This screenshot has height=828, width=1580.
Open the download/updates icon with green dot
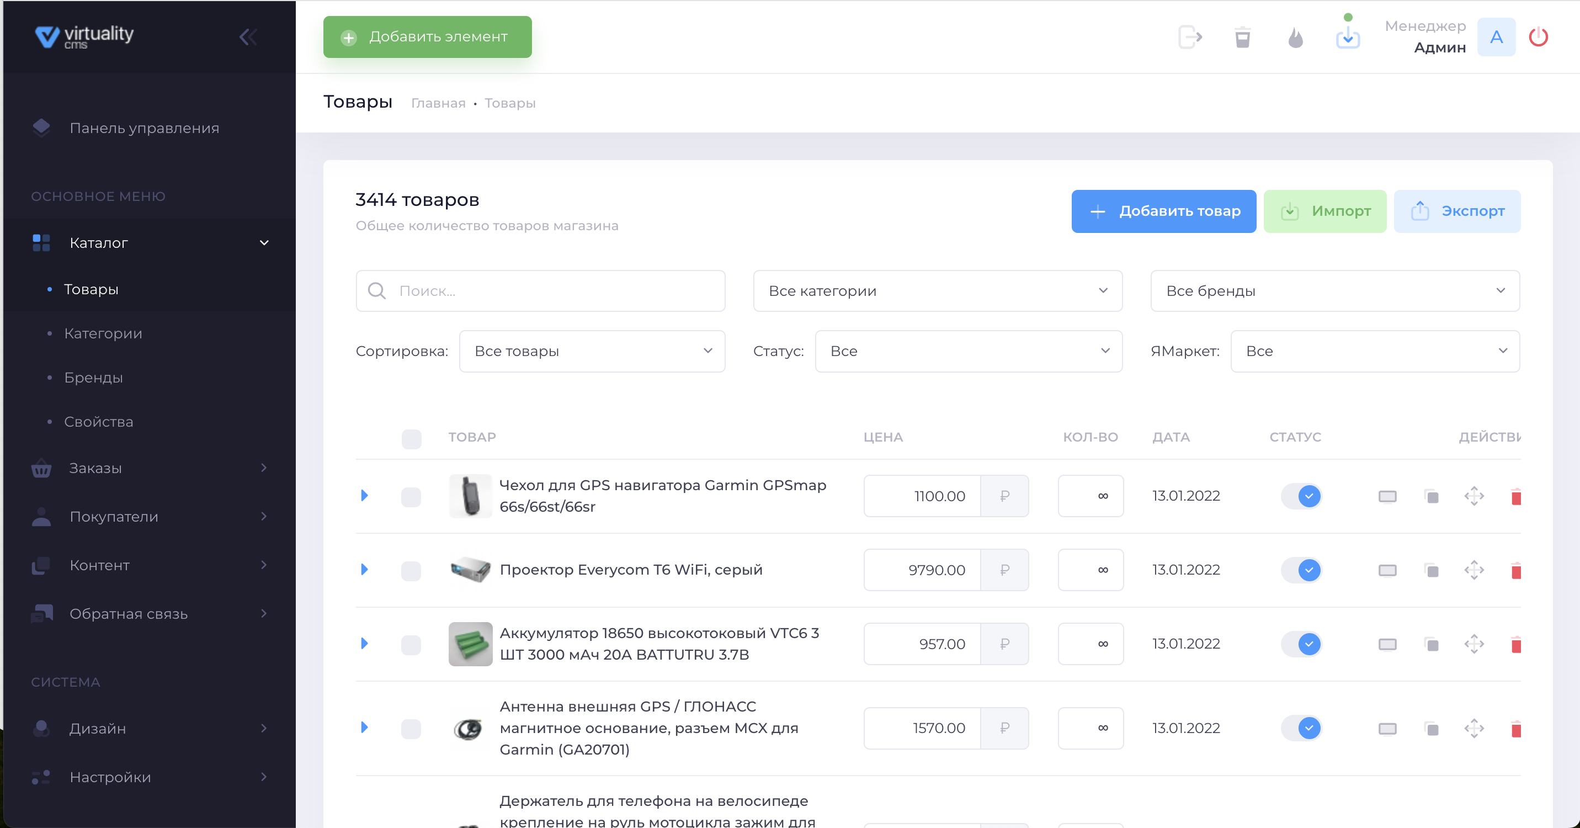[x=1348, y=37]
